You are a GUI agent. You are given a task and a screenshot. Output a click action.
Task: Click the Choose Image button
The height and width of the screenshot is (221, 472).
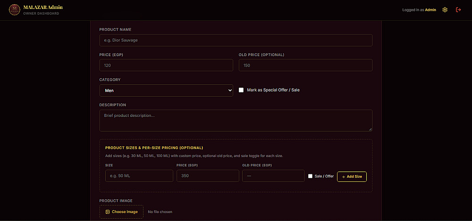coord(122,212)
